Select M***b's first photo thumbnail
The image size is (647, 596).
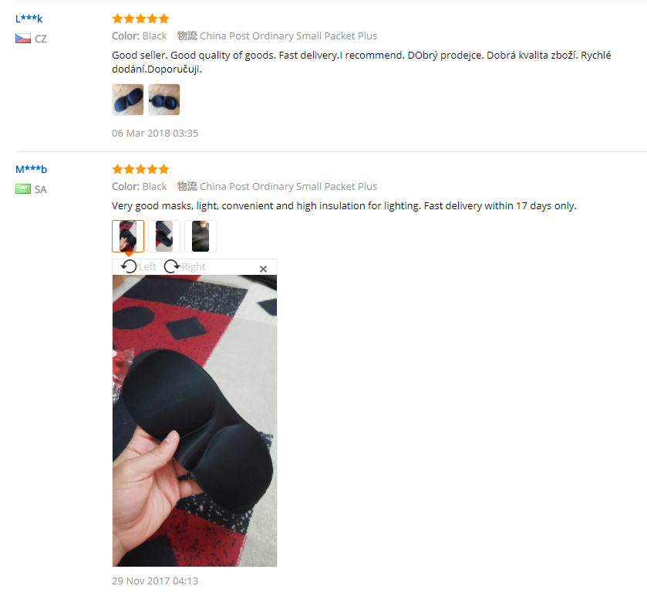click(128, 236)
